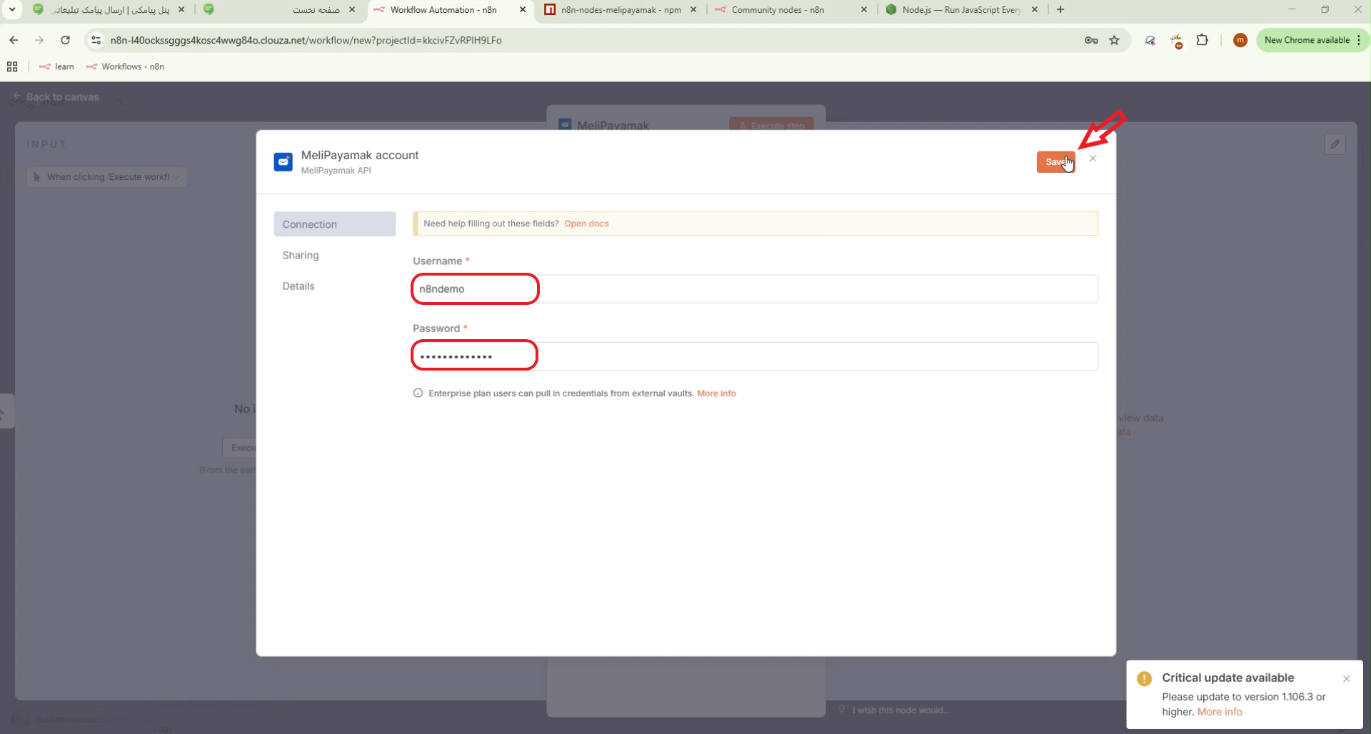Reload the page
This screenshot has width=1371, height=734.
point(65,40)
